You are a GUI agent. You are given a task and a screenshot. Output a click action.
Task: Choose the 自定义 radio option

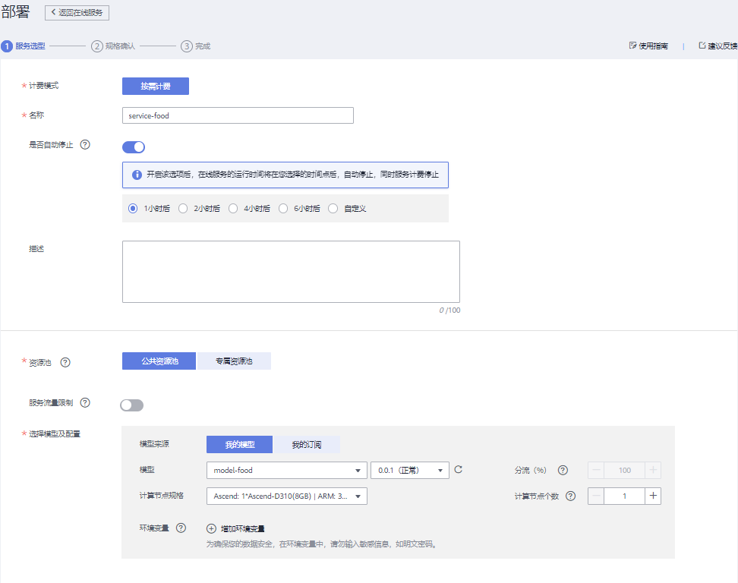pos(333,208)
